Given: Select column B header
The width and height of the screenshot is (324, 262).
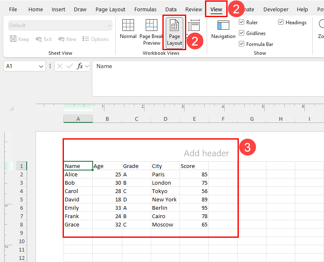Looking at the screenshot, I should pyautogui.click(x=107, y=119).
